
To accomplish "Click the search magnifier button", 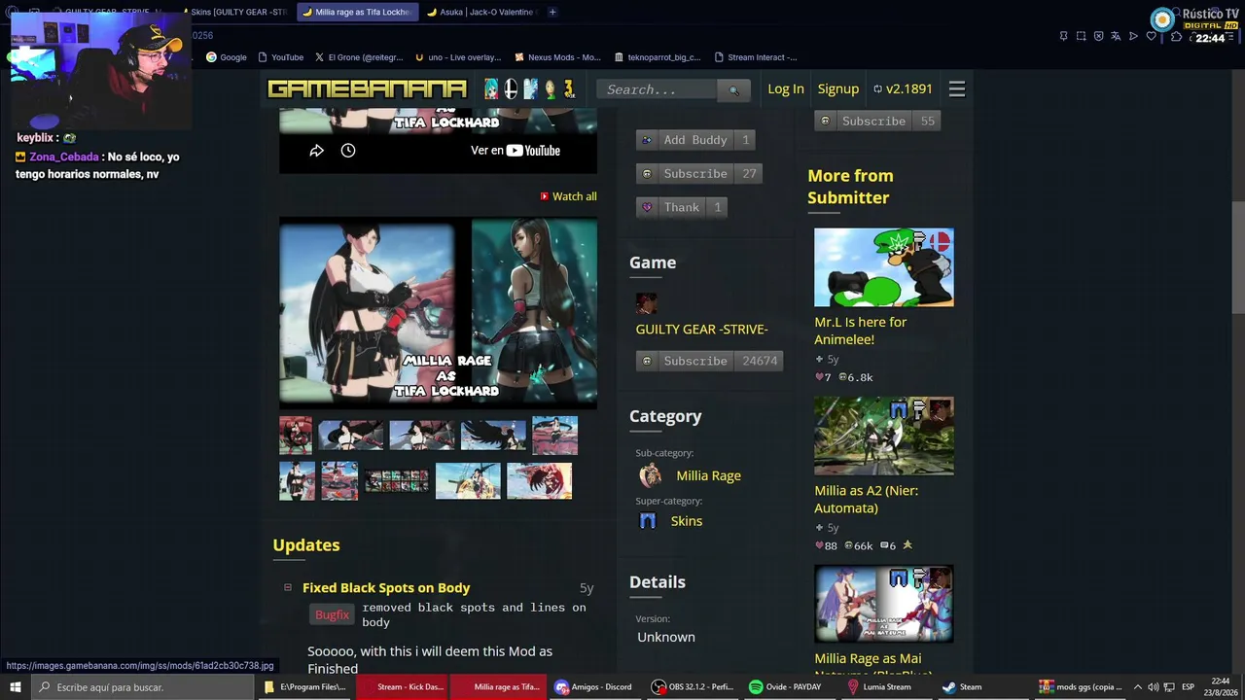I will 734,90.
